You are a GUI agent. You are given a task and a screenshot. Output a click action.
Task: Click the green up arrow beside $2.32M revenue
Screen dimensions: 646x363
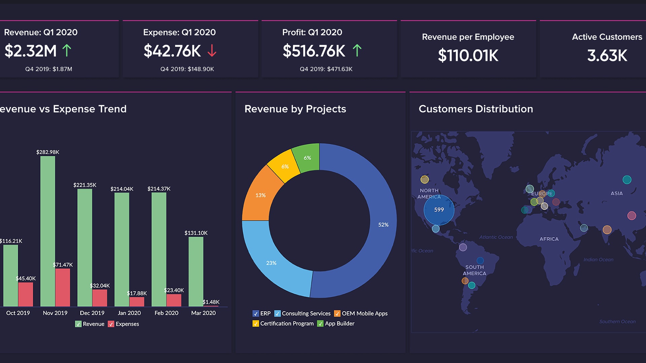pos(67,51)
